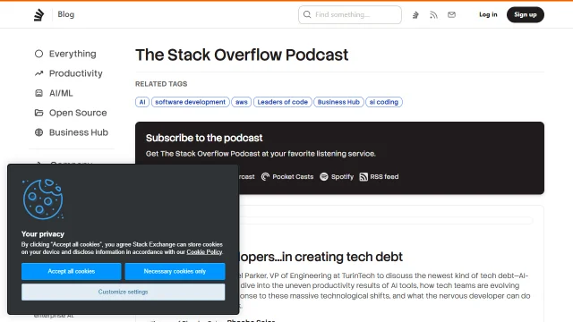Click the Pocket Casts icon
The height and width of the screenshot is (322, 573).
coord(265,177)
